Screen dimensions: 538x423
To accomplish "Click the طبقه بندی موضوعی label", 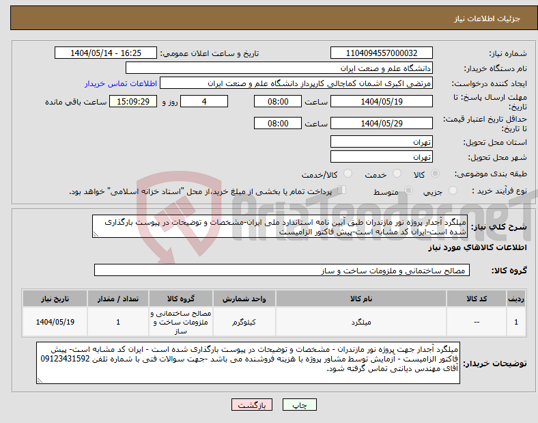I will point(491,174).
